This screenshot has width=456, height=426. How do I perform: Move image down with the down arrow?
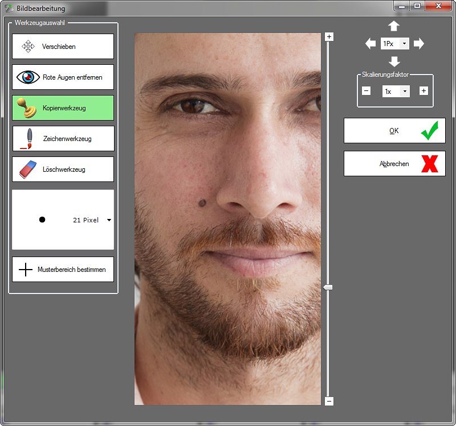(394, 61)
